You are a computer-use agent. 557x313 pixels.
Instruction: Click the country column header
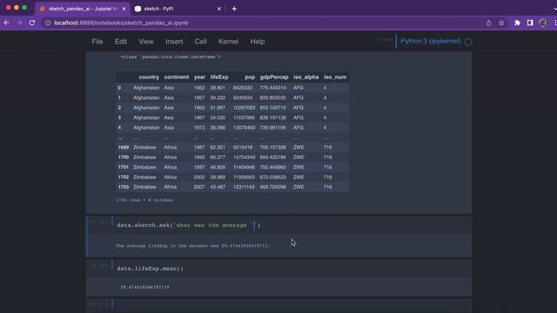click(149, 77)
